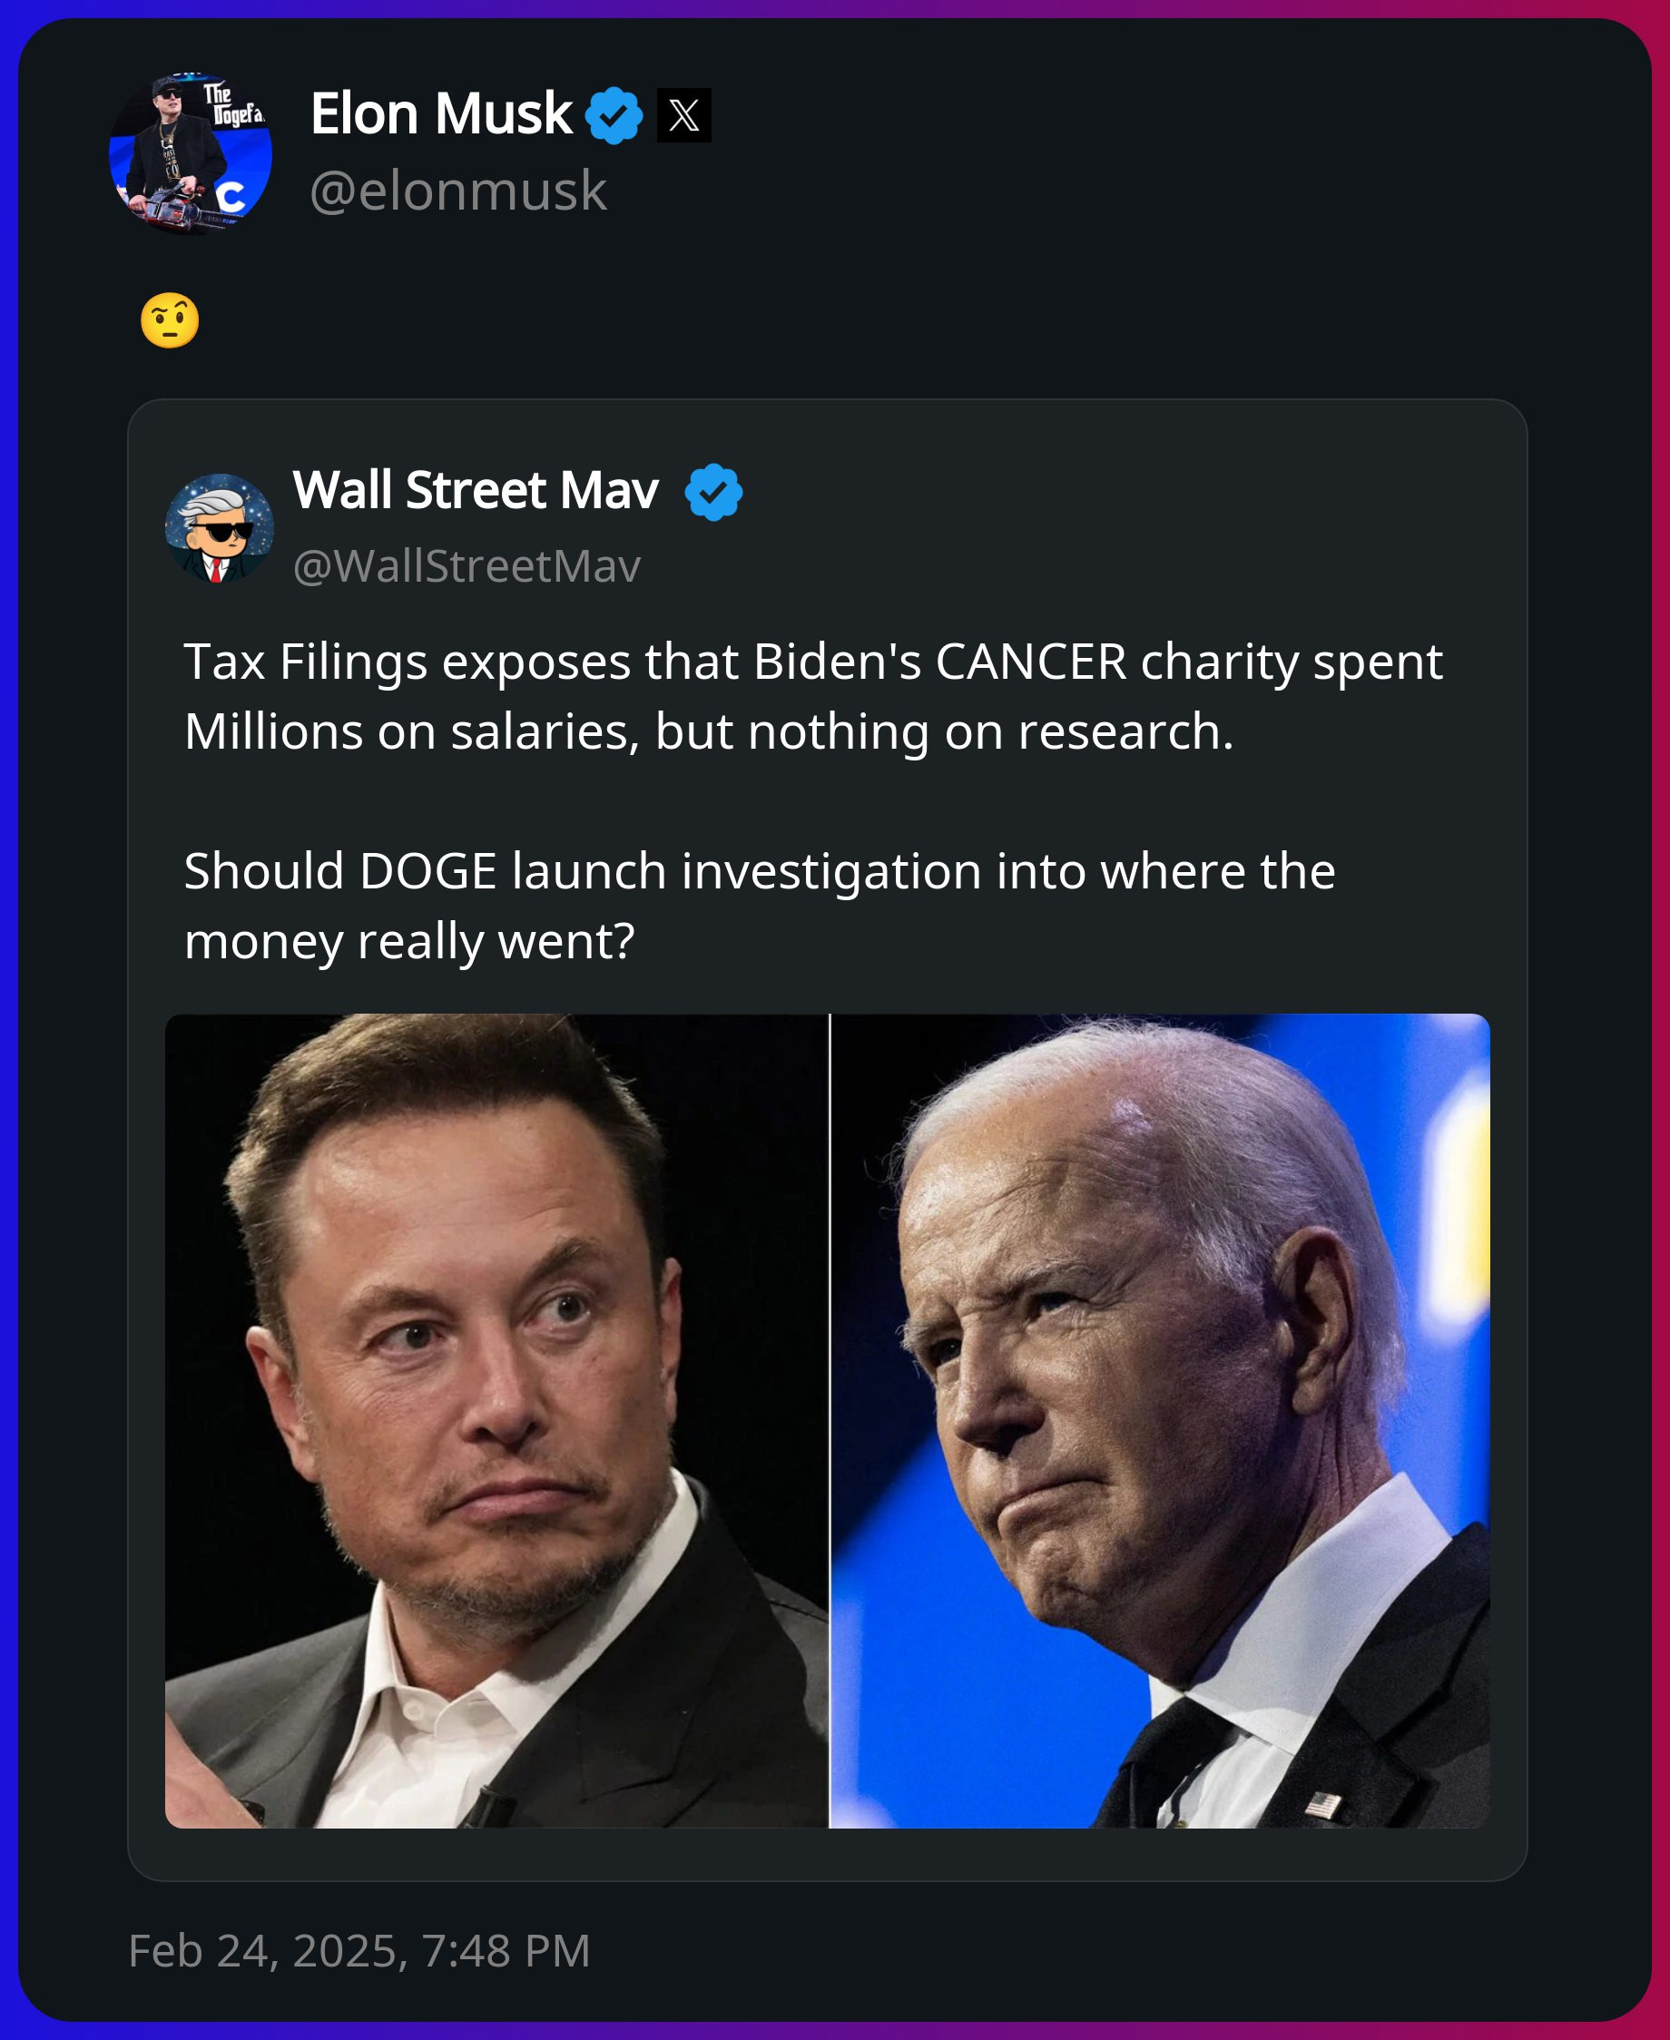Click the "Should DOGE launch investigation" line
The width and height of the screenshot is (1670, 2040).
pyautogui.click(x=759, y=871)
